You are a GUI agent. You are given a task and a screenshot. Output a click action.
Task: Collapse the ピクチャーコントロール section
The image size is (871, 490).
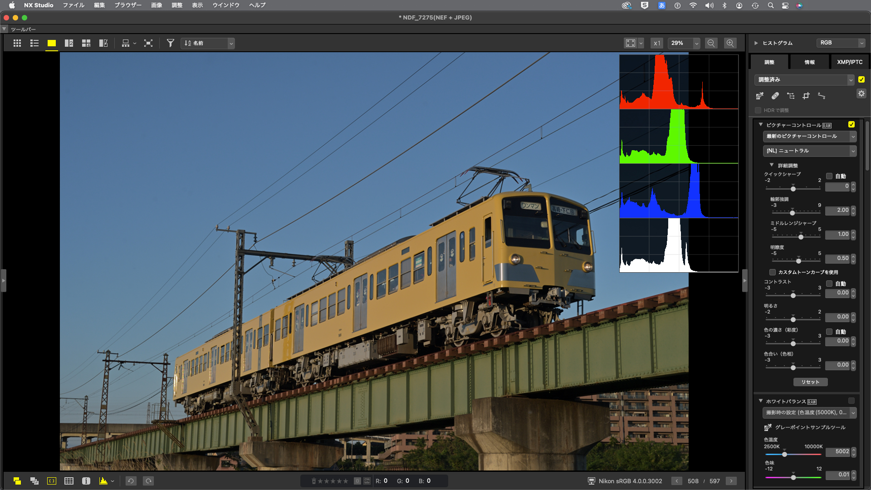click(761, 124)
